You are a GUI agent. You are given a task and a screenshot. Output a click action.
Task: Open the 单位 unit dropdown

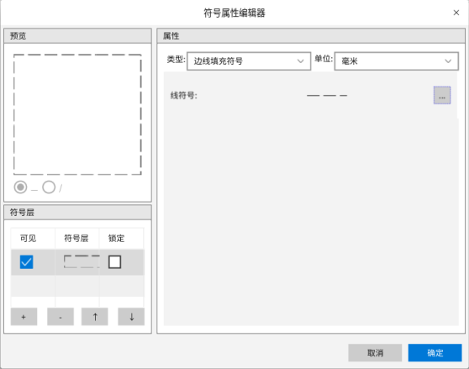397,61
